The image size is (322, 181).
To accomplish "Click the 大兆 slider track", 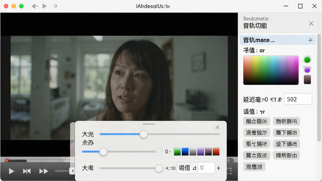I will 159,134.
